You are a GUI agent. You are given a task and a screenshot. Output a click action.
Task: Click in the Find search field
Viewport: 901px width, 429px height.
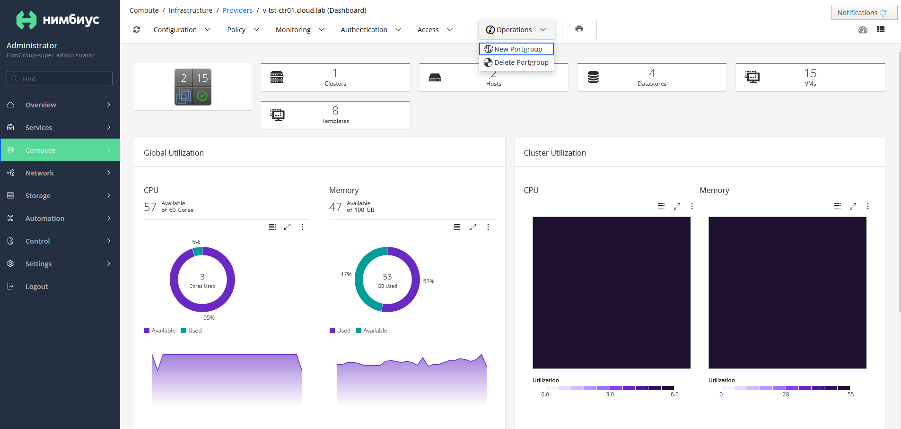coord(60,79)
